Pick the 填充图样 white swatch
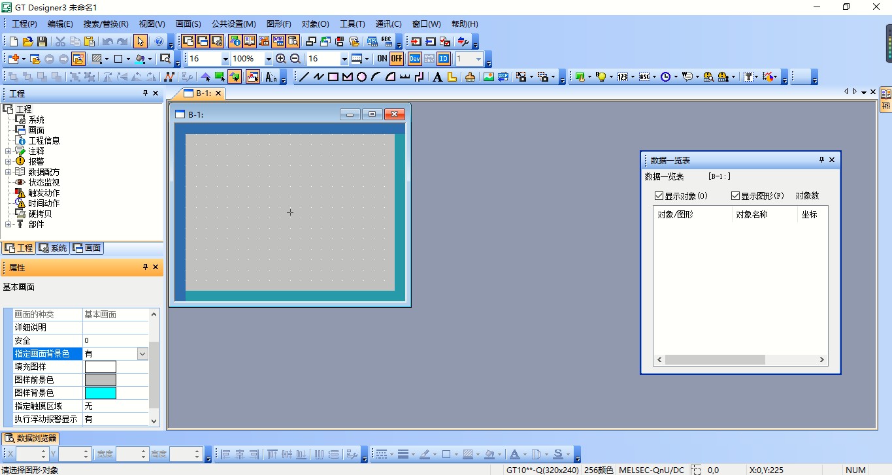 click(x=101, y=367)
